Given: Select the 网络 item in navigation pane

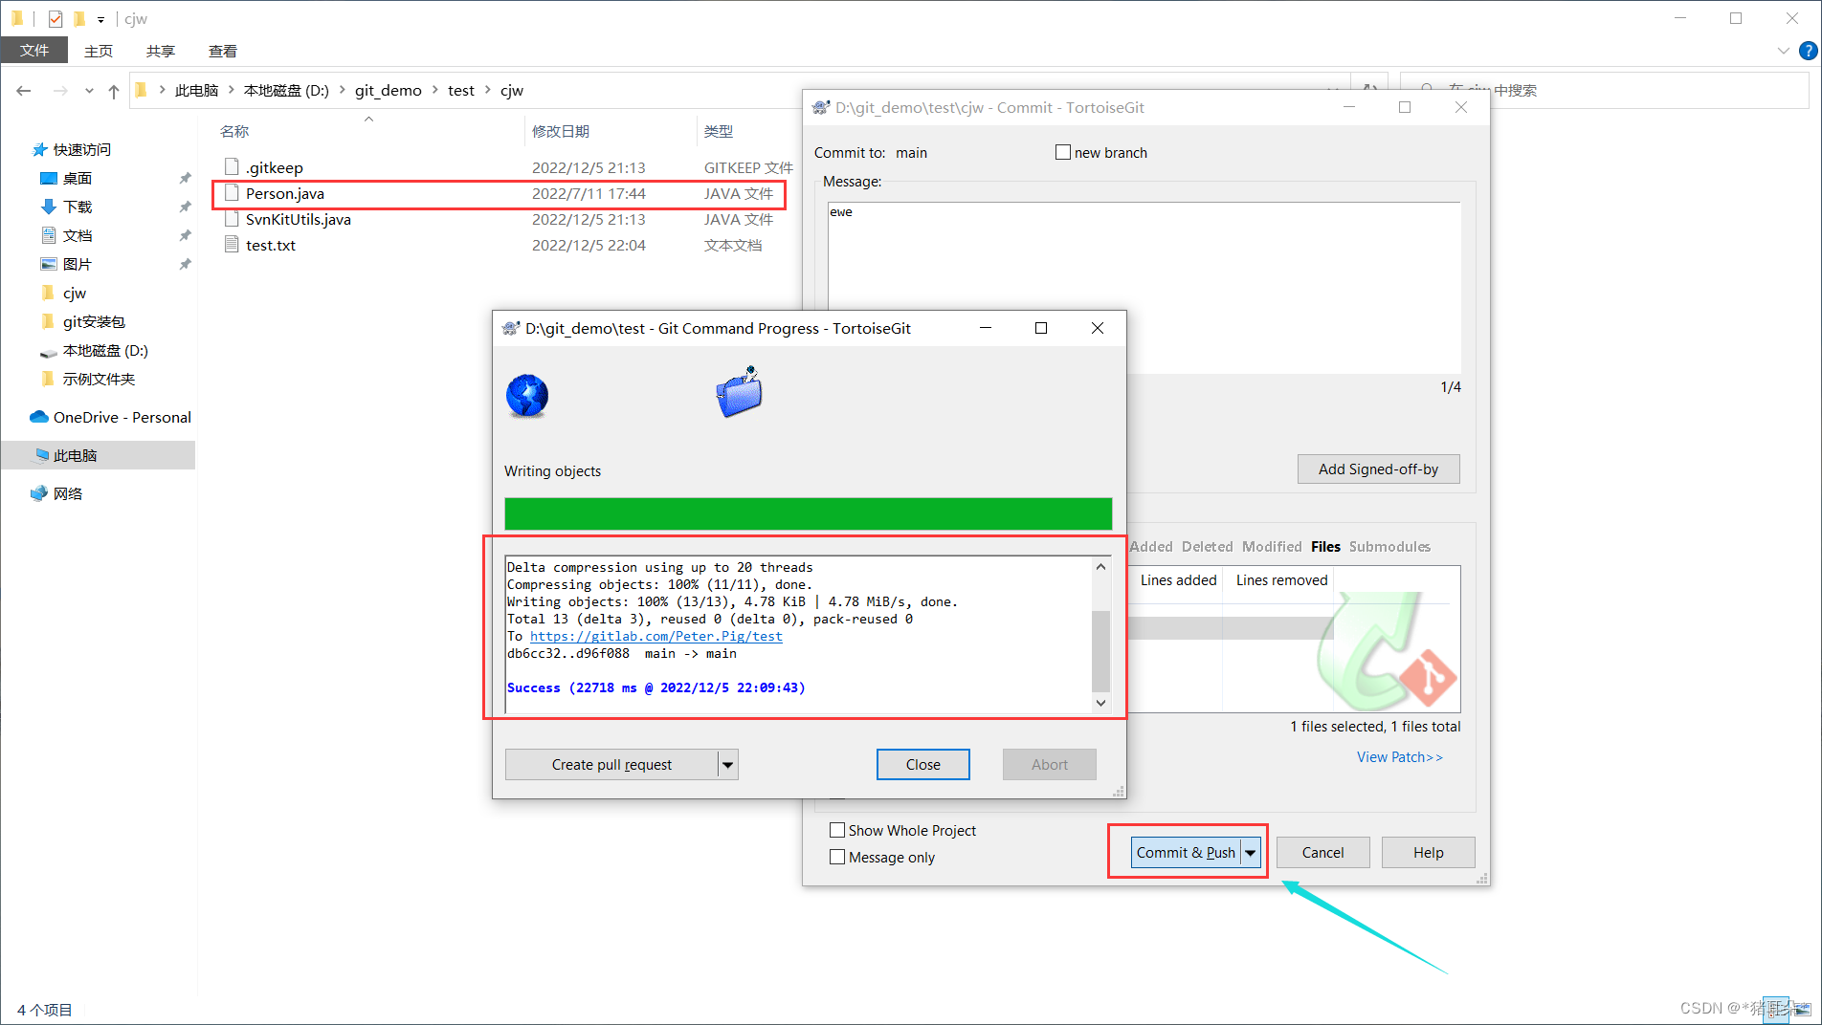Looking at the screenshot, I should point(67,492).
